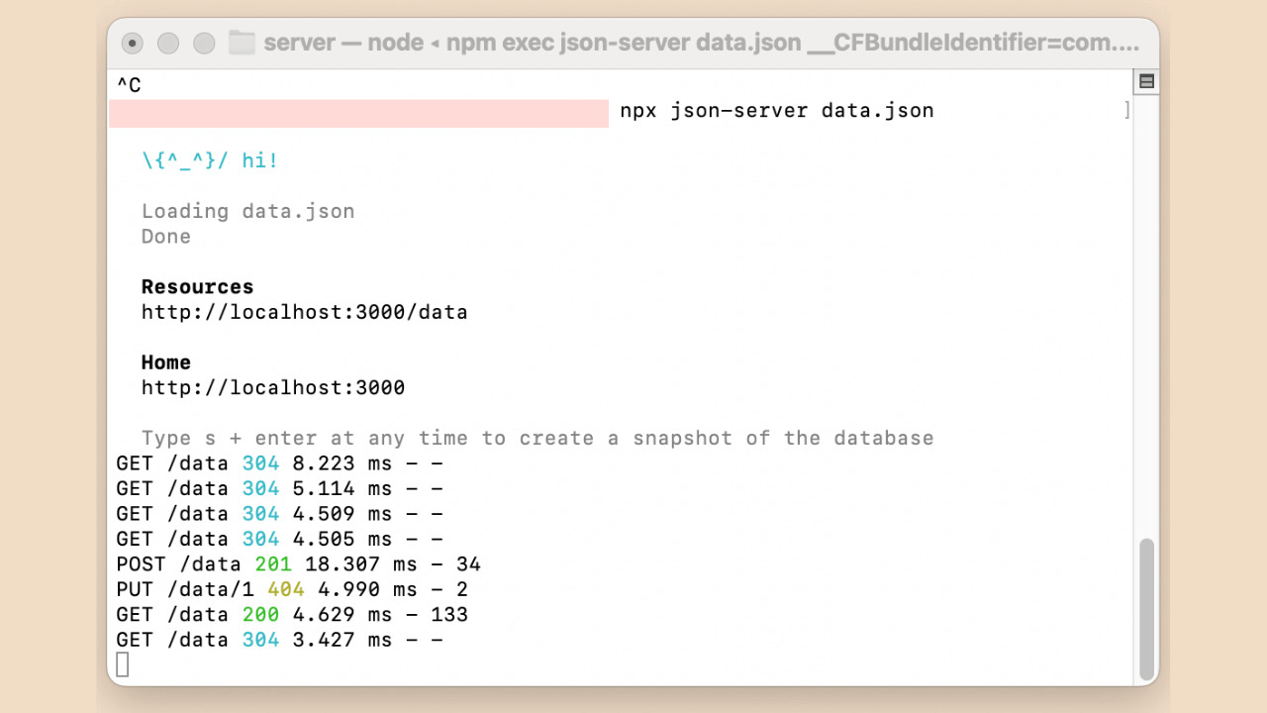The image size is (1267, 713).
Task: Click the close window button
Action: point(133,43)
